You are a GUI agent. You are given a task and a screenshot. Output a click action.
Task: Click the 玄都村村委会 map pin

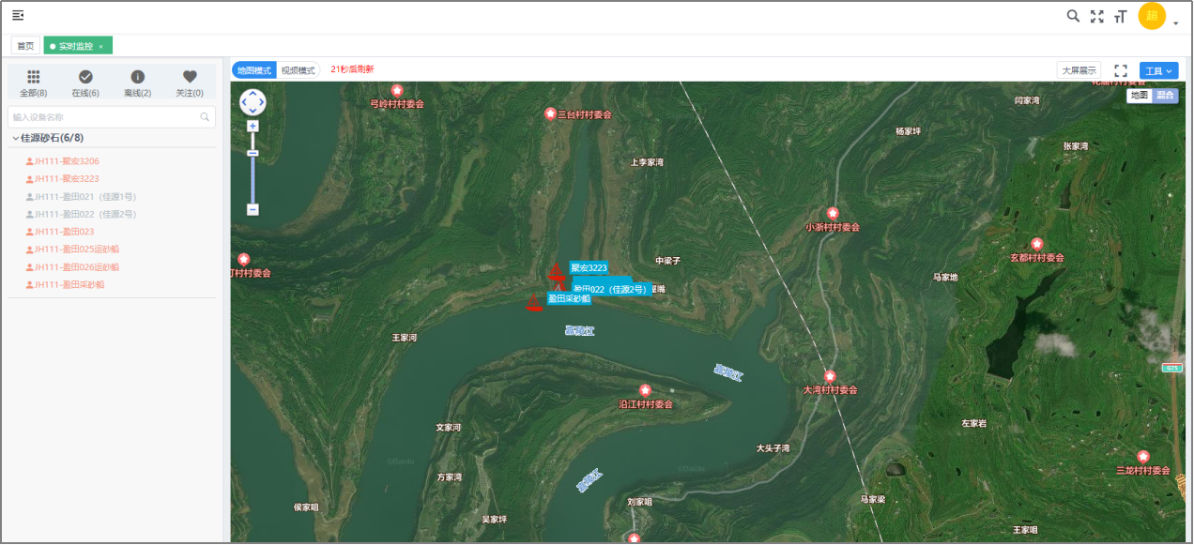click(1036, 244)
